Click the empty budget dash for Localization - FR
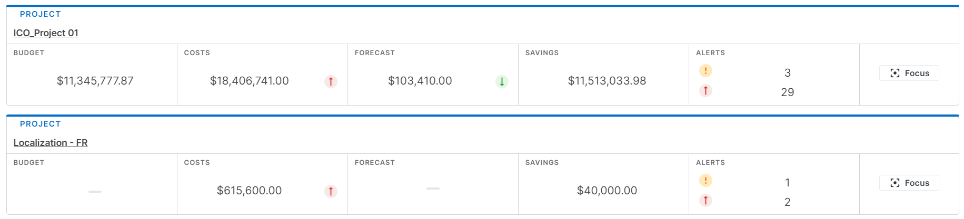Image resolution: width=964 pixels, height=219 pixels. (95, 192)
